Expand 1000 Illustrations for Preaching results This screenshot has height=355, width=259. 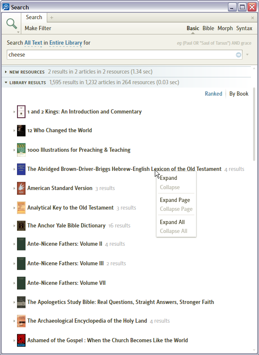14,150
